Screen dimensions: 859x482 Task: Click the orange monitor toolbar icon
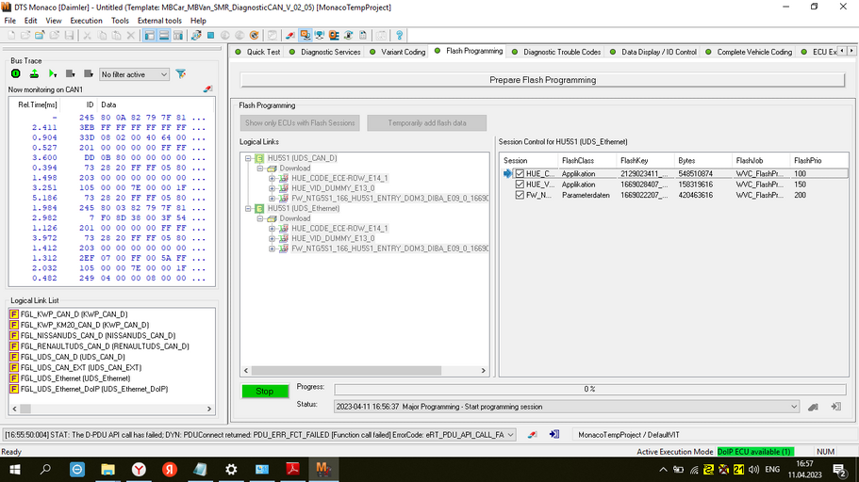pyautogui.click(x=306, y=36)
